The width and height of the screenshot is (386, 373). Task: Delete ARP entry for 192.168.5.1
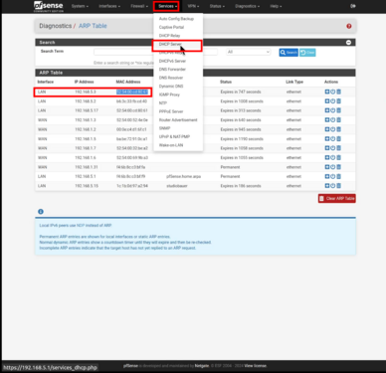tap(338, 176)
